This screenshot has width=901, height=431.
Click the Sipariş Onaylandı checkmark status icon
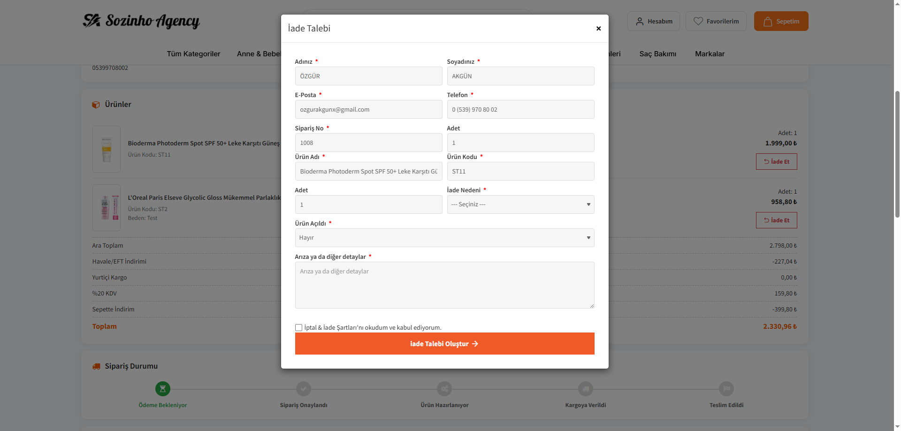304,389
